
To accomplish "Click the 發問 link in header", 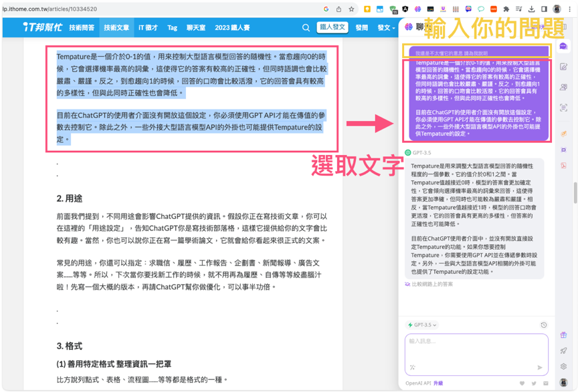I will pos(362,27).
